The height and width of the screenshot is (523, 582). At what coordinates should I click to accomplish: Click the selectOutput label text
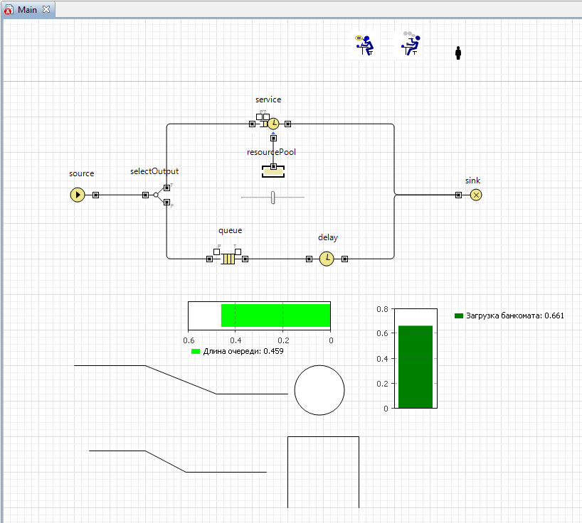154,171
